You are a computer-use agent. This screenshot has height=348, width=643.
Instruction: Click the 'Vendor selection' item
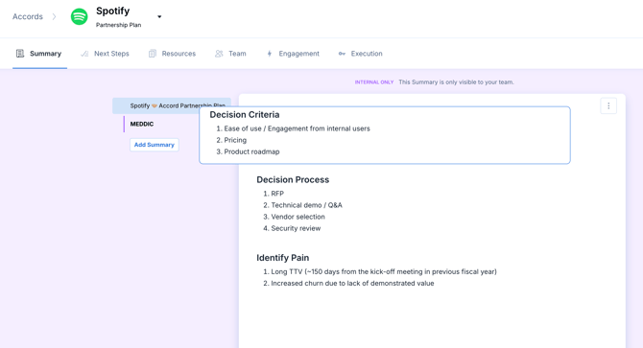(x=298, y=217)
